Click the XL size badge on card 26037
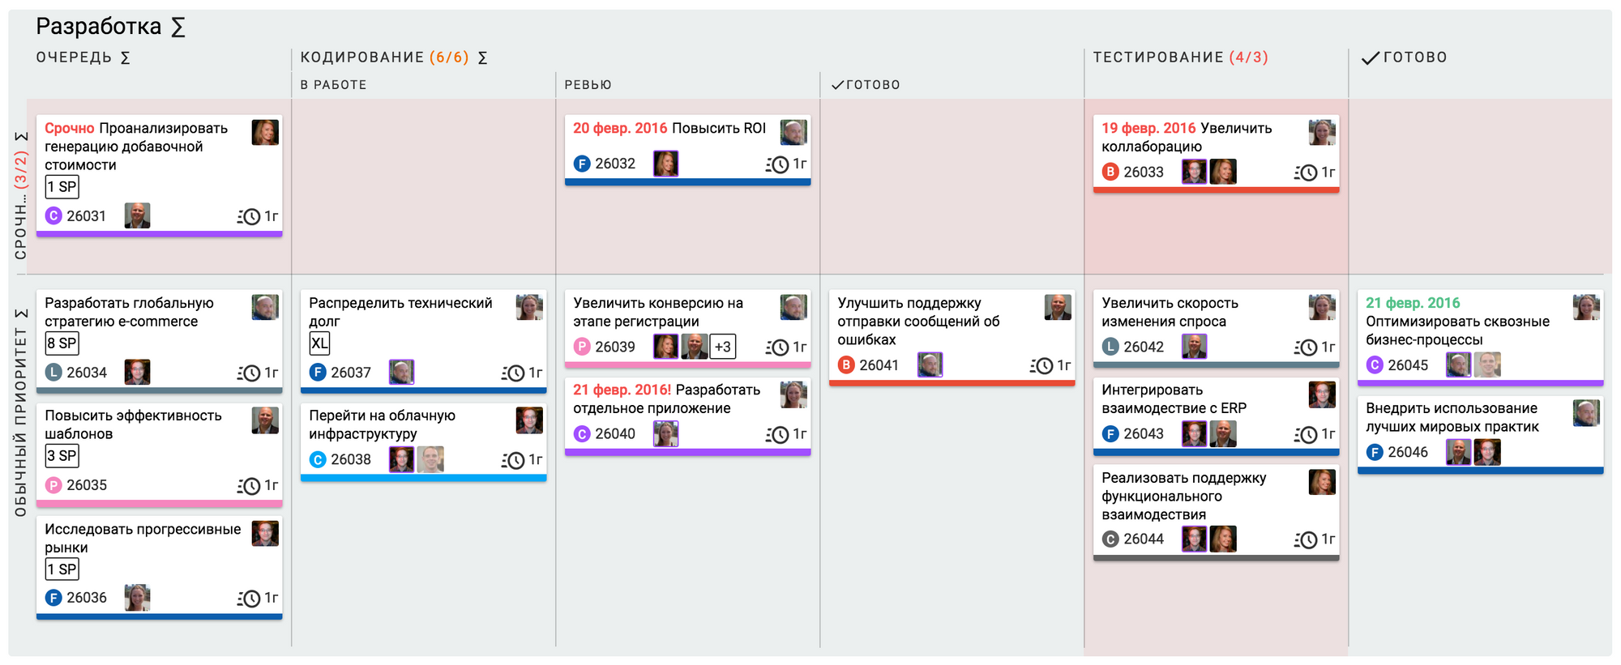Image resolution: width=1621 pixels, height=665 pixels. pos(319,343)
